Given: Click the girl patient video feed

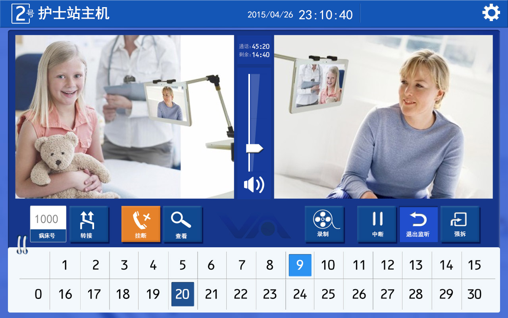Looking at the screenshot, I should click(x=125, y=117).
